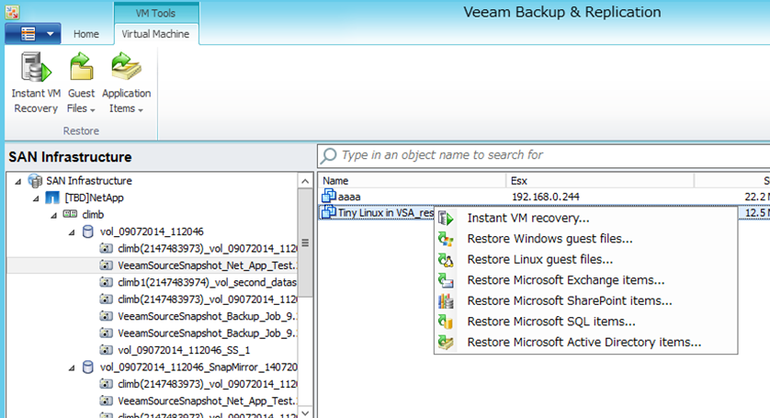Click the VM Tools contextual tab header
Screen dimensions: 770x418
155,13
